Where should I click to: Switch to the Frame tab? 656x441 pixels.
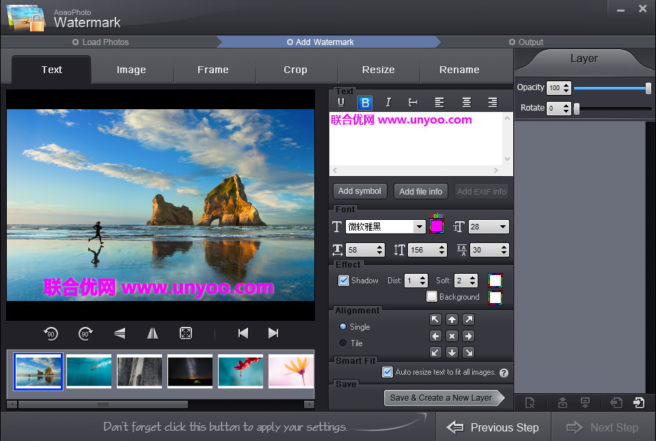click(213, 70)
